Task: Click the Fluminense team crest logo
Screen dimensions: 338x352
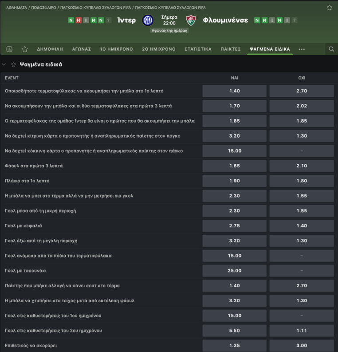Action: coord(191,20)
